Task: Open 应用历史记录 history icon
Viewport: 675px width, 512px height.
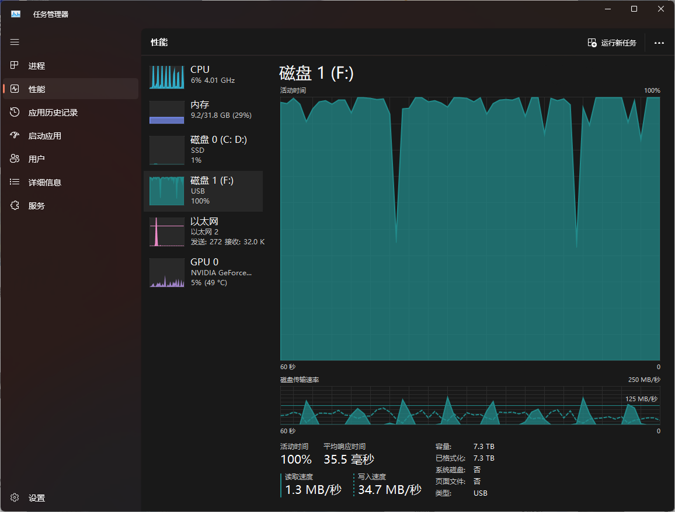Action: coord(15,113)
